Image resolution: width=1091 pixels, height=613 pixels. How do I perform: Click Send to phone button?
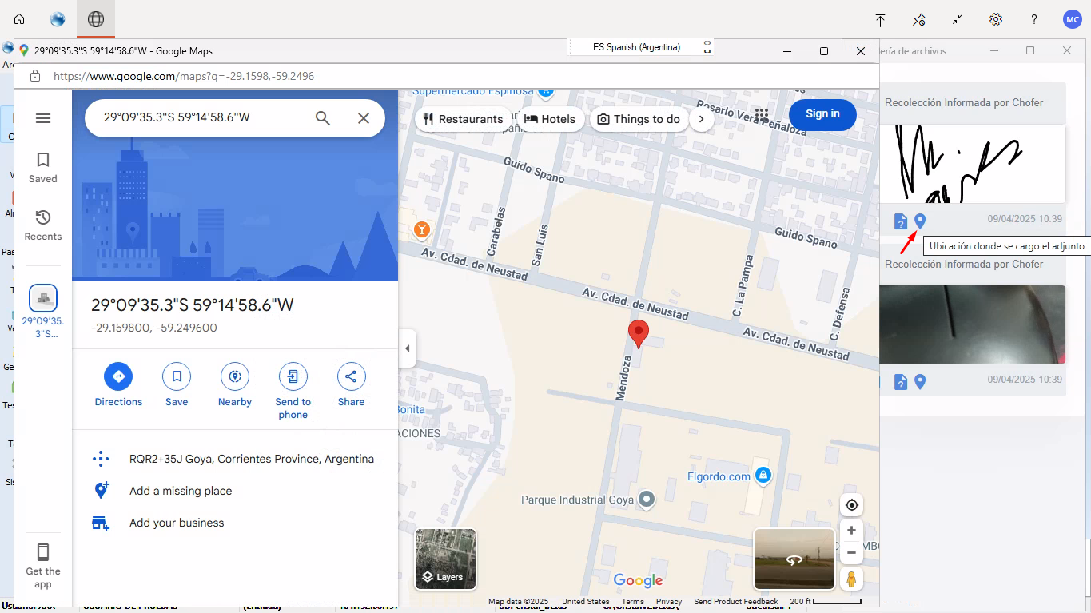point(293,391)
